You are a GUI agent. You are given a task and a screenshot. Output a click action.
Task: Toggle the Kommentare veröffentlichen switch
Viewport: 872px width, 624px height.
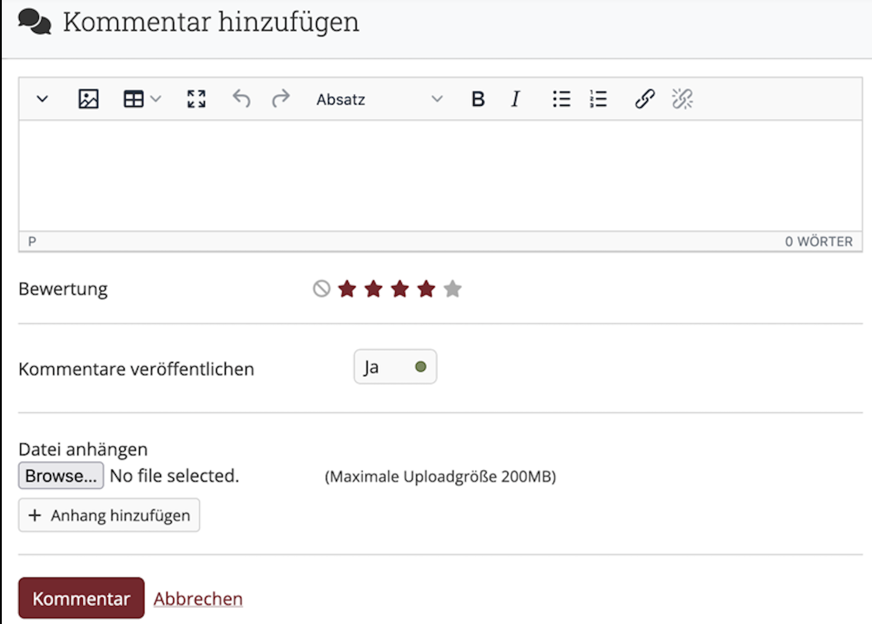click(395, 367)
